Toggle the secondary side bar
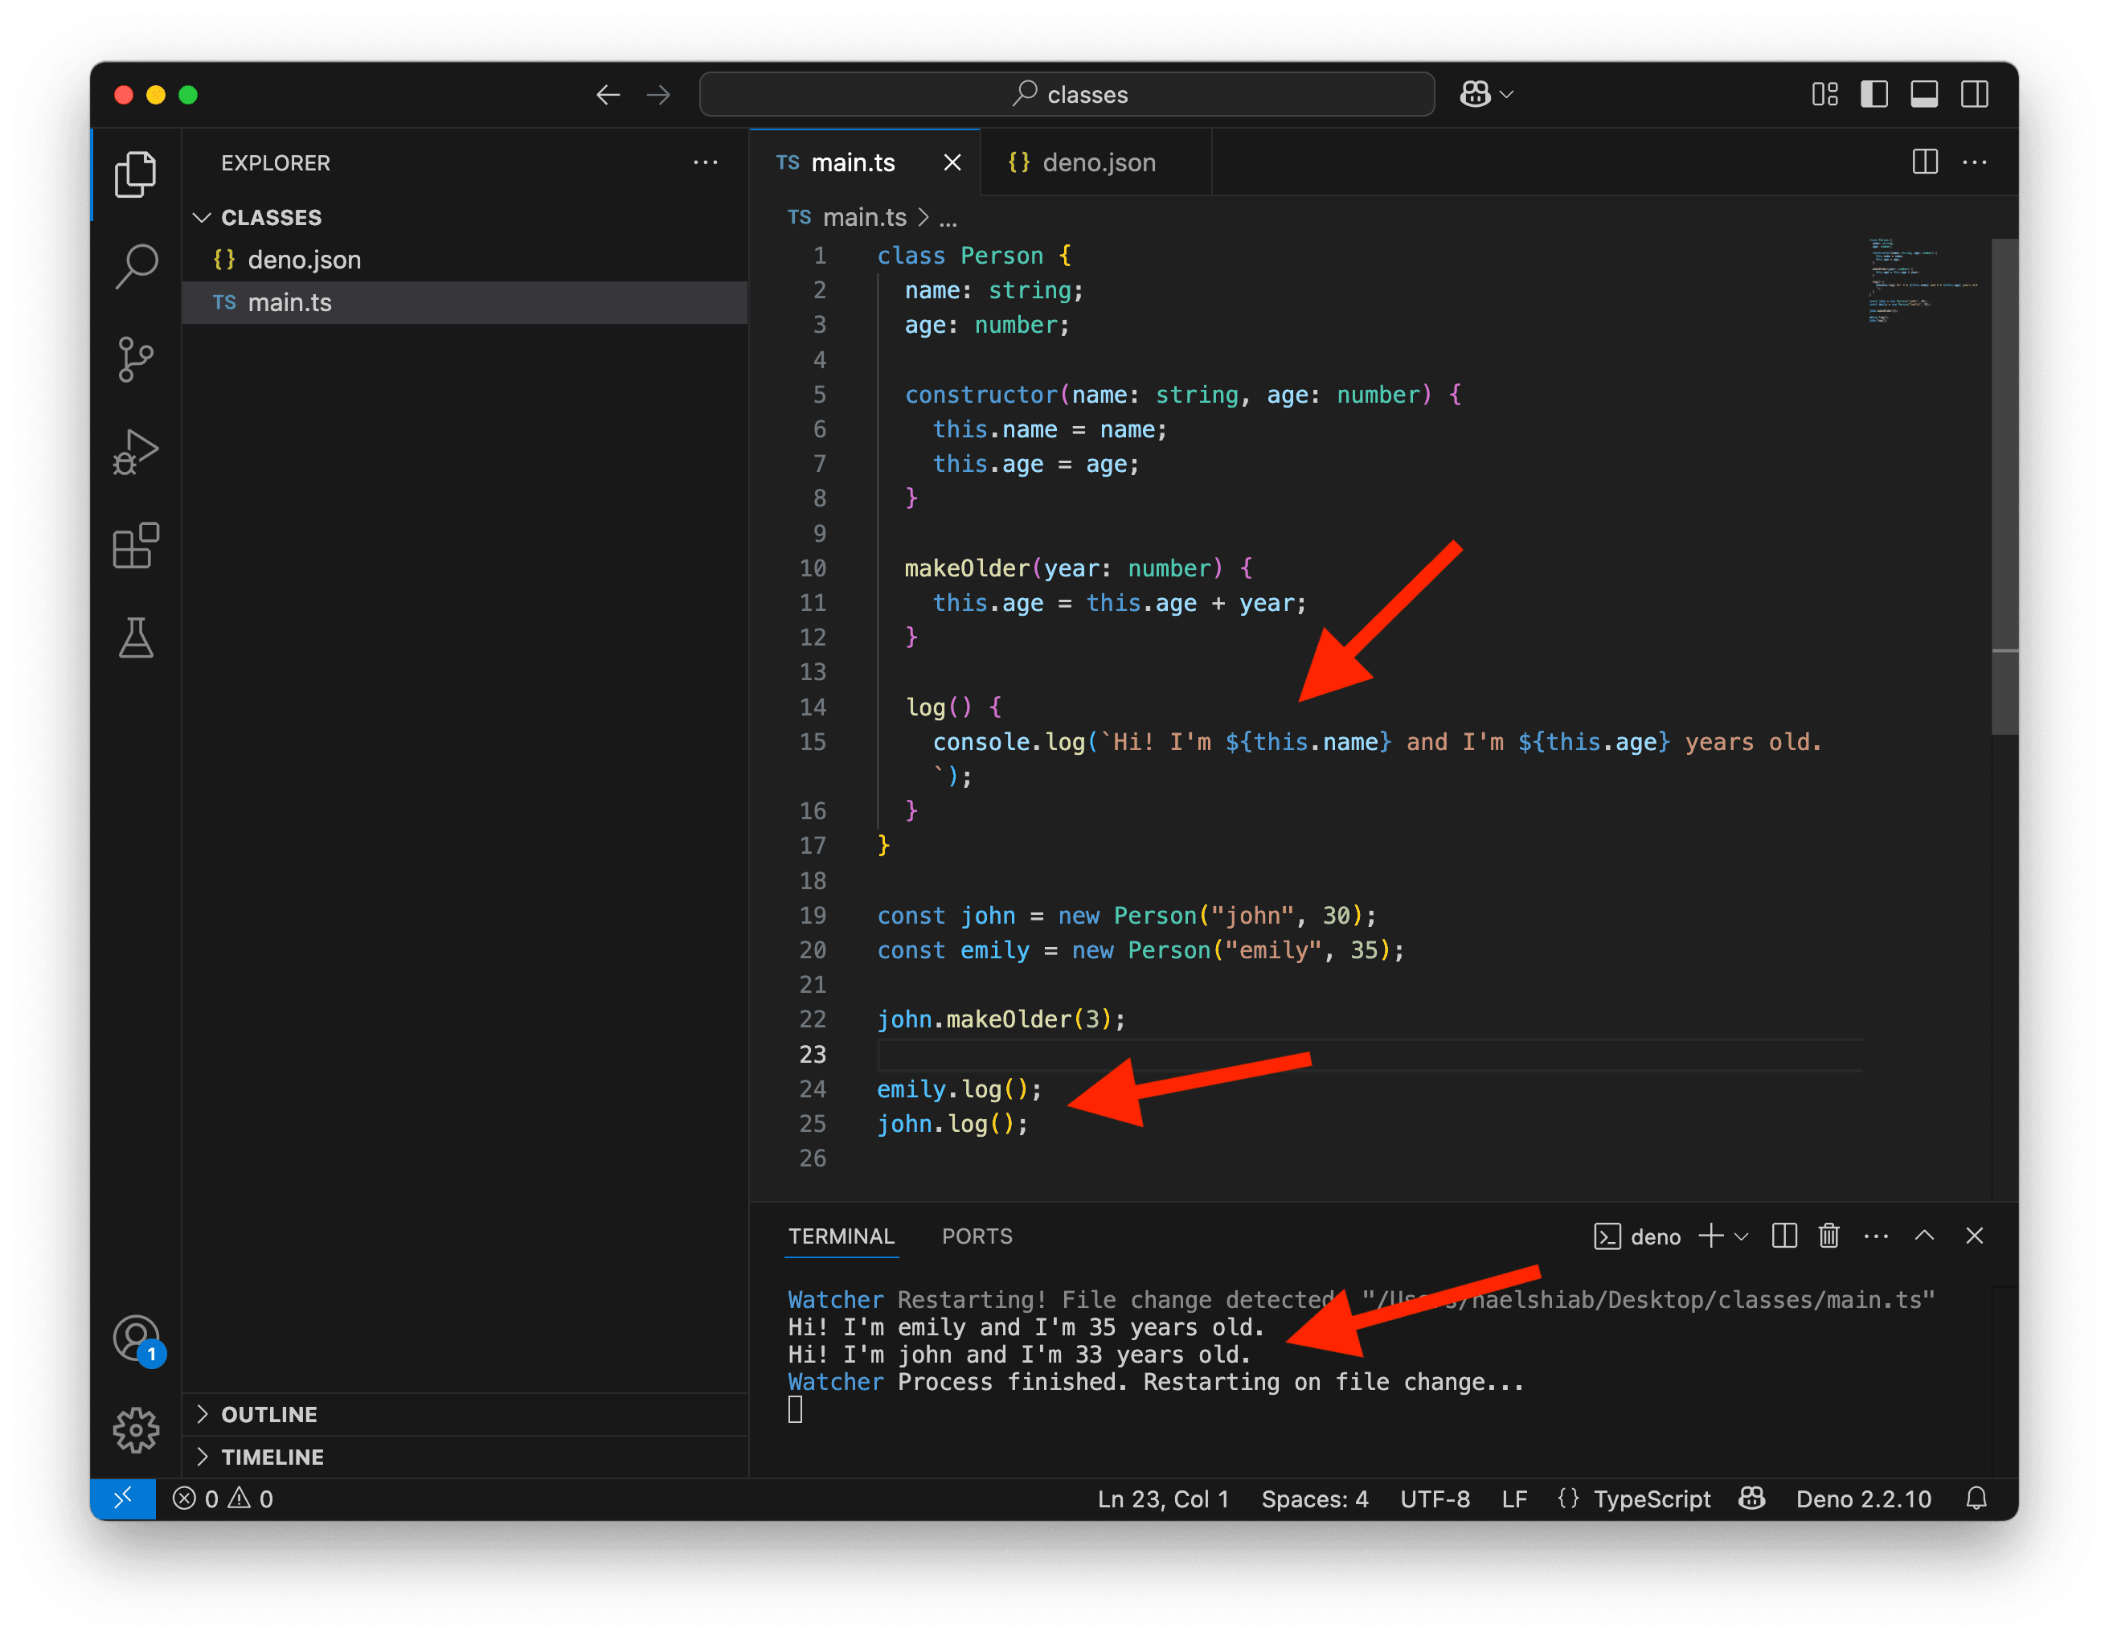This screenshot has width=2109, height=1640. 1975,95
